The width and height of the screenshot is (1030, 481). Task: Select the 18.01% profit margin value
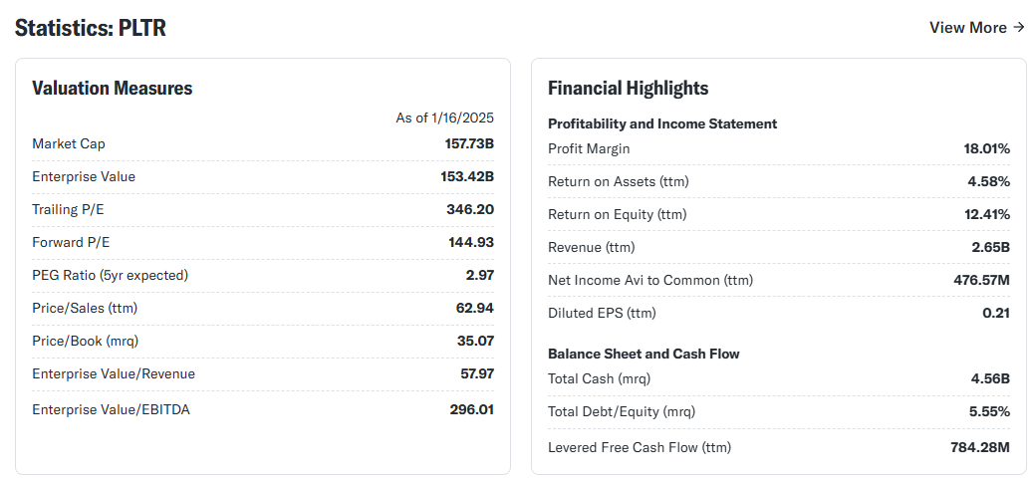986,149
